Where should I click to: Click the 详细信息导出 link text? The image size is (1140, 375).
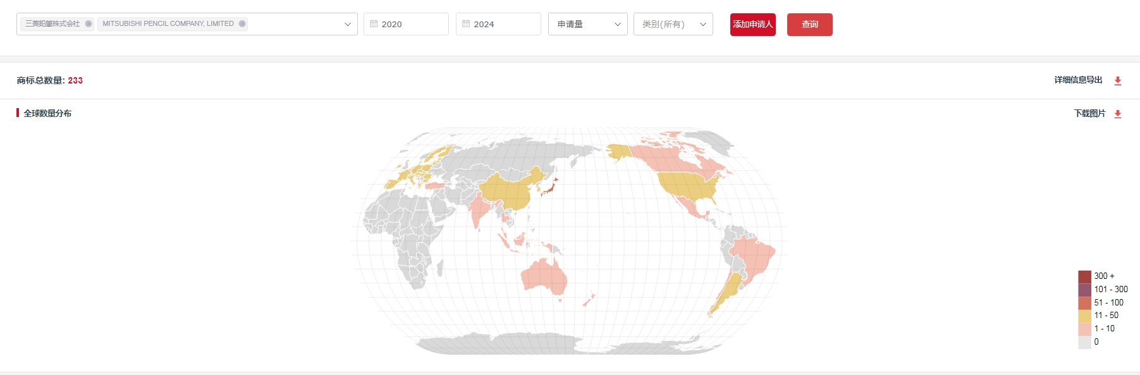tap(1078, 80)
